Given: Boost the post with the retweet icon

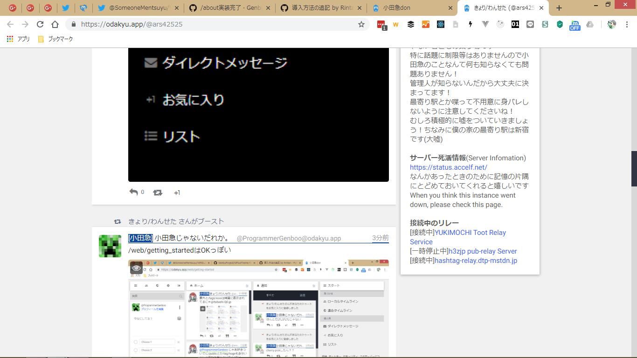Looking at the screenshot, I should point(158,193).
